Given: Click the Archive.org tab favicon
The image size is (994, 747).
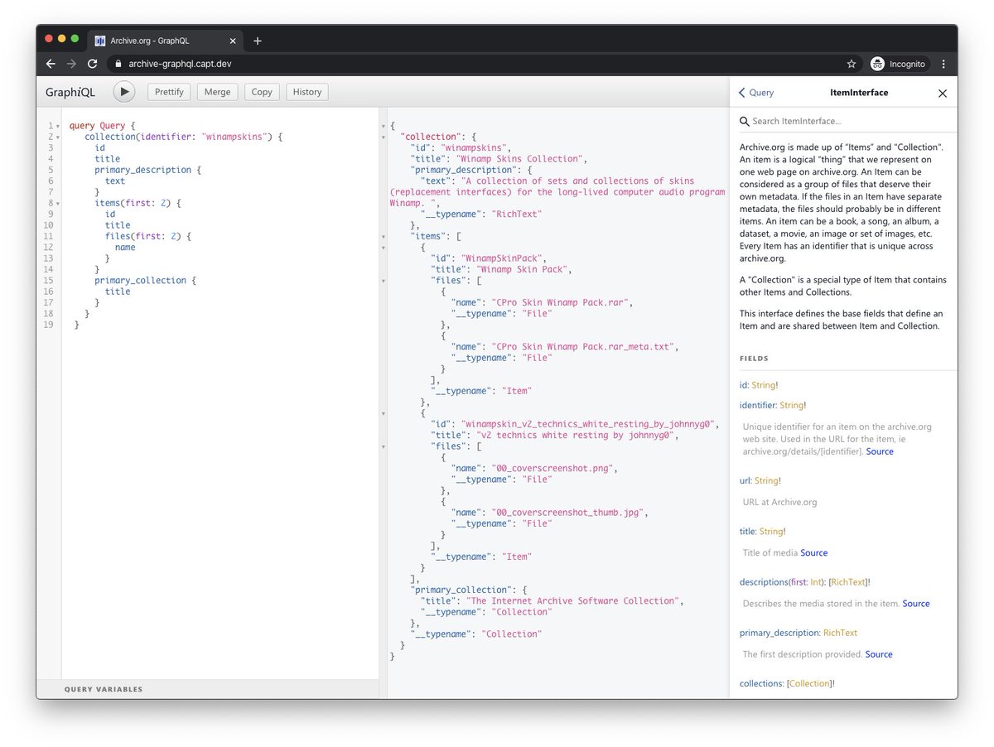Looking at the screenshot, I should [x=100, y=41].
